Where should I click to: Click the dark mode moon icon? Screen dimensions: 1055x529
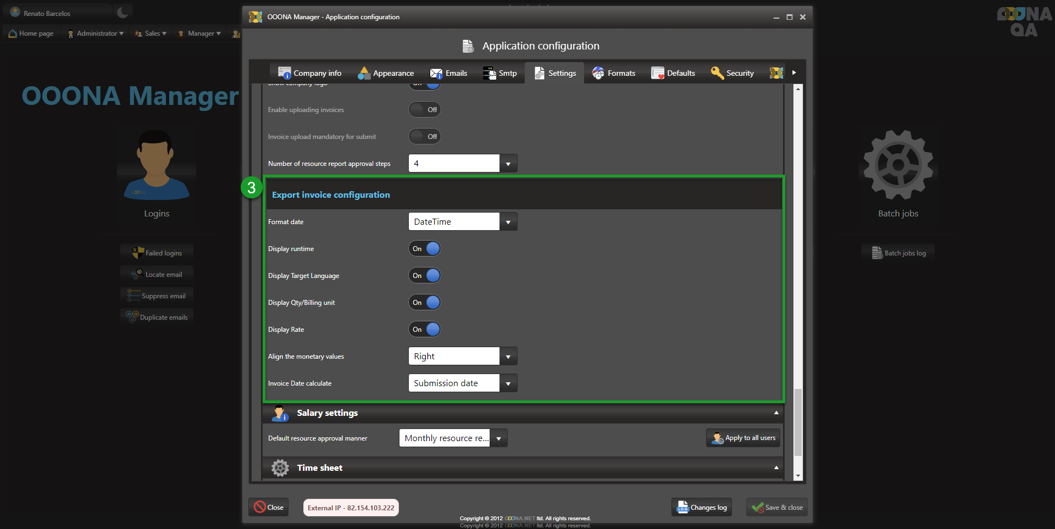pyautogui.click(x=123, y=12)
